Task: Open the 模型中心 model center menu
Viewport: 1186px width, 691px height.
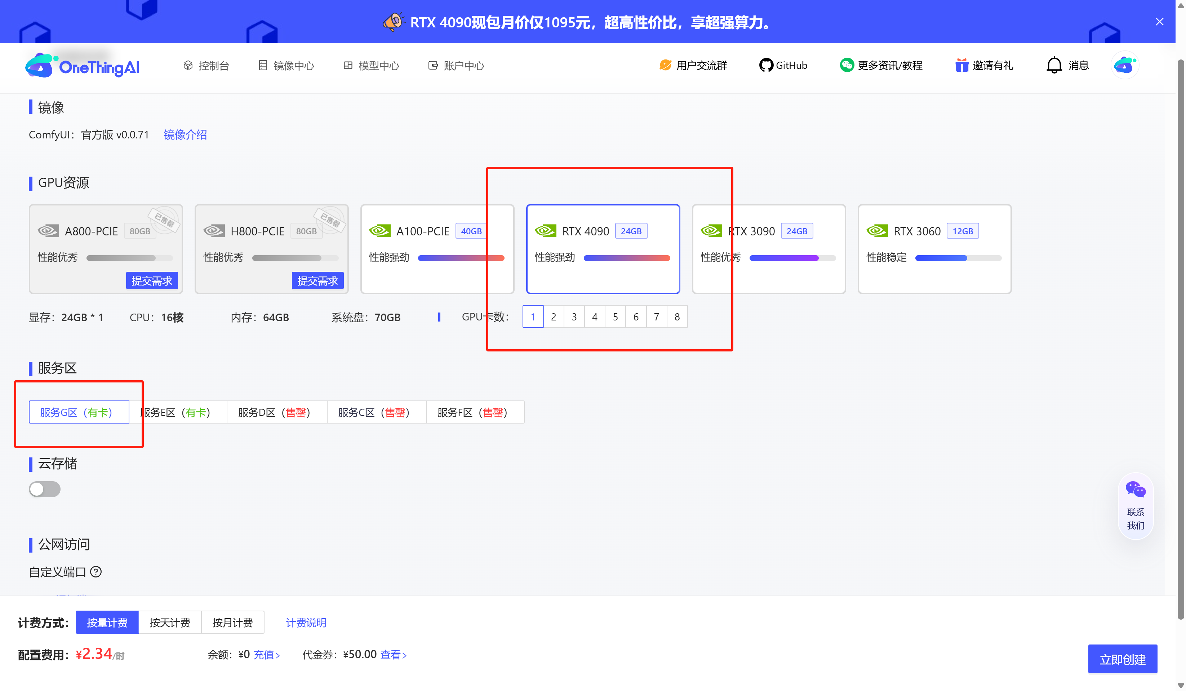Action: (371, 66)
